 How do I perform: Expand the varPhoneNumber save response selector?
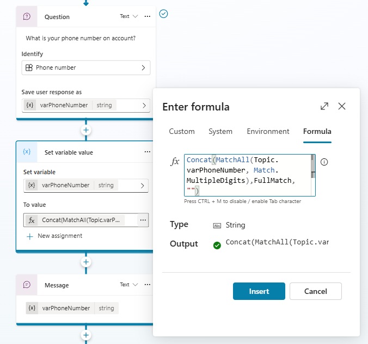(143, 105)
